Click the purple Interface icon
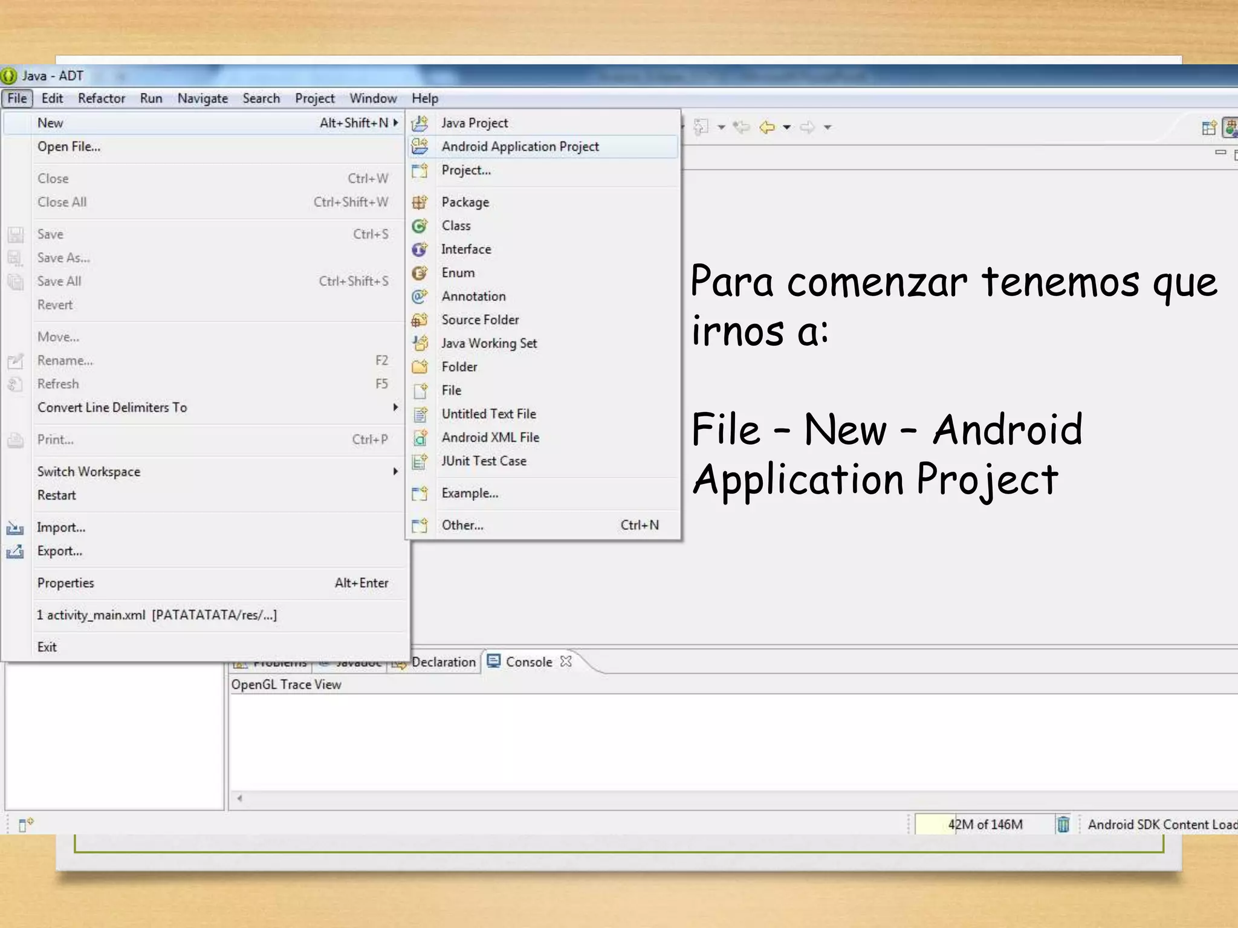This screenshot has width=1238, height=928. pyautogui.click(x=420, y=249)
